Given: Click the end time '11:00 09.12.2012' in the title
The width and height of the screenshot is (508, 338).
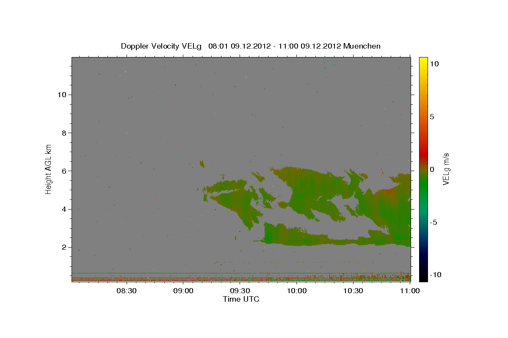Looking at the screenshot, I should (310, 46).
